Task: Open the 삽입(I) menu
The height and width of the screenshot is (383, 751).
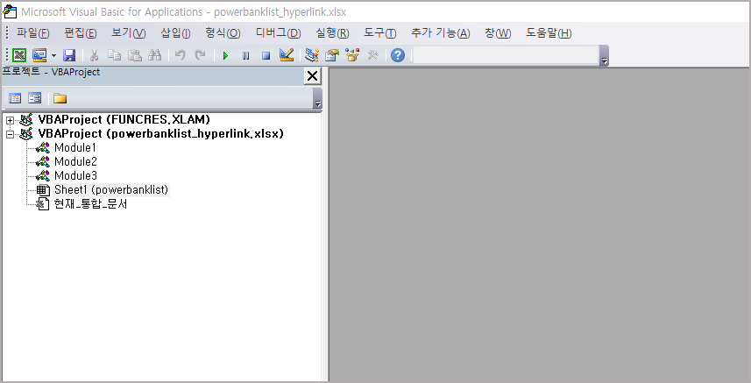Action: pyautogui.click(x=175, y=33)
